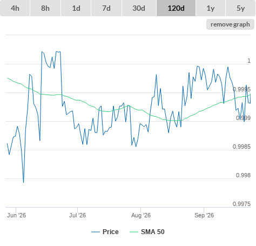
Task: Click the remove graph button
Action: (230, 24)
